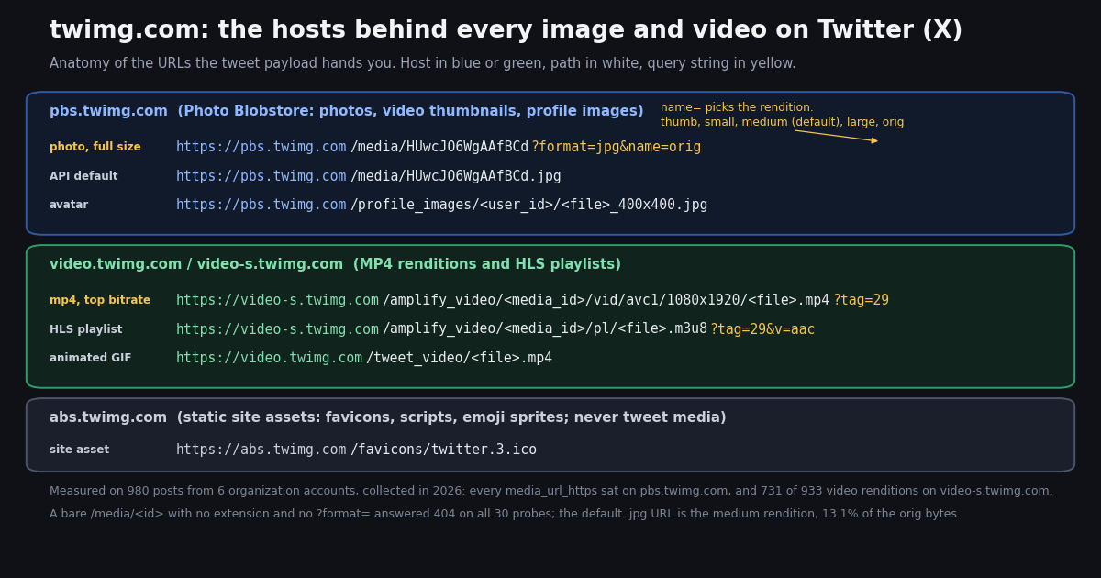Click the 'pbs.twimg.com (Photo Blobstore...)' heading
The width and height of the screenshot is (1101, 578).
[x=347, y=111]
